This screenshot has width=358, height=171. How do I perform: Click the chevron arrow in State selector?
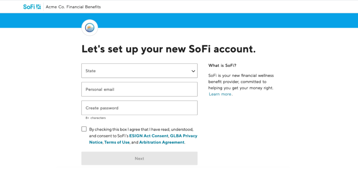point(193,71)
